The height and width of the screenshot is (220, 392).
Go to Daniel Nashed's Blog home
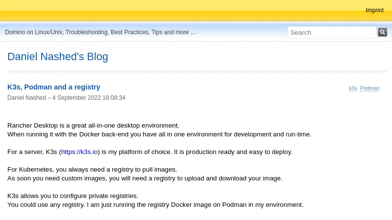pos(57,57)
